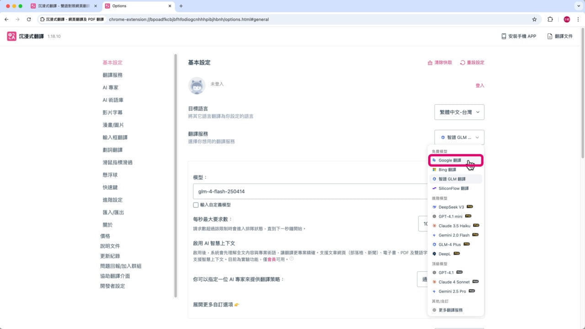Click the pointing hand emoji beside 展開更多自訂選項
The image size is (585, 329).
click(237, 305)
